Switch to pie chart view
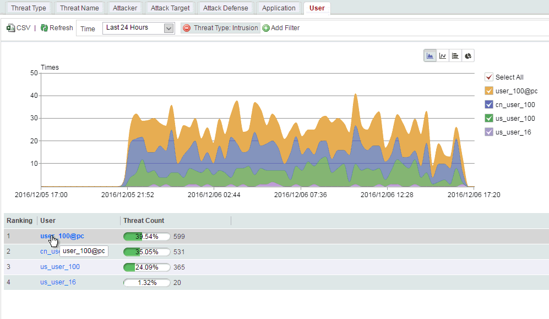The width and height of the screenshot is (549, 319). [x=468, y=56]
